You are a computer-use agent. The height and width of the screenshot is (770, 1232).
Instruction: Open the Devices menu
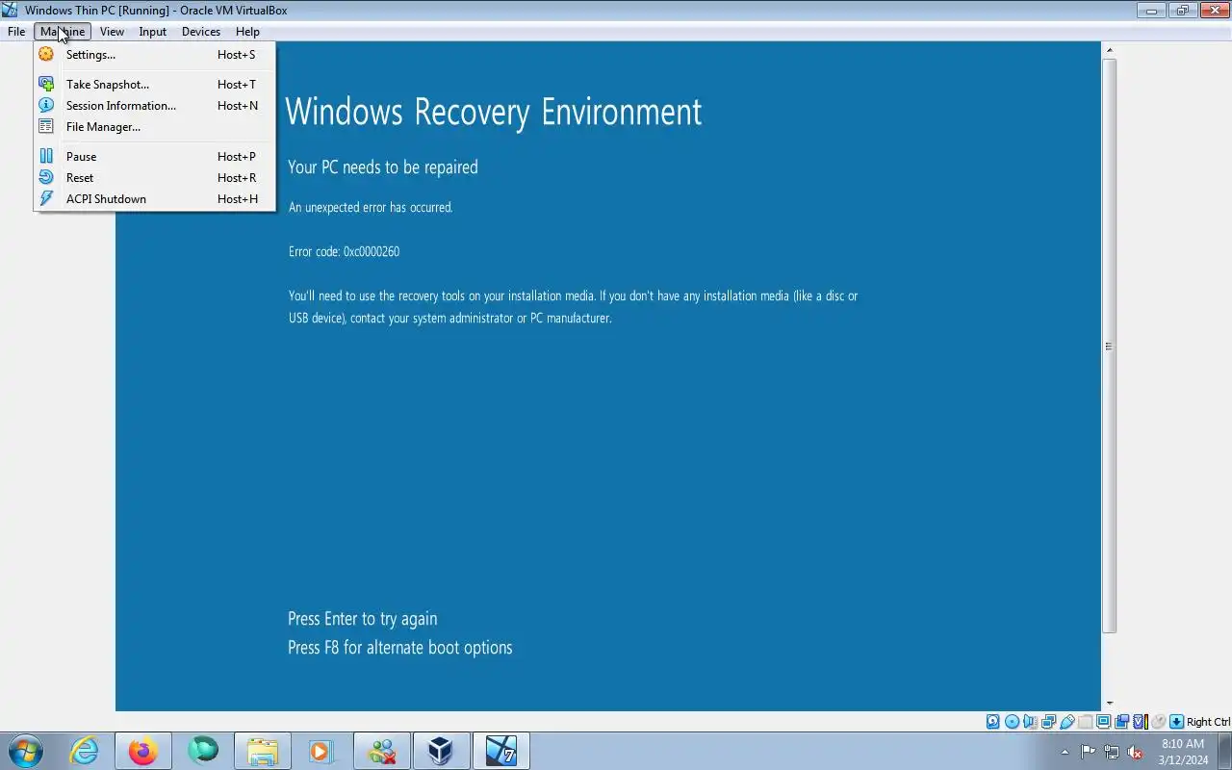200,32
